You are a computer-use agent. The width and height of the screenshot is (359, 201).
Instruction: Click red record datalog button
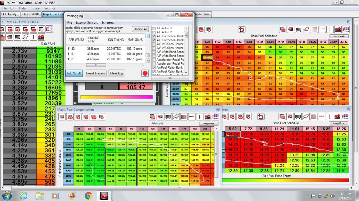tap(145, 73)
